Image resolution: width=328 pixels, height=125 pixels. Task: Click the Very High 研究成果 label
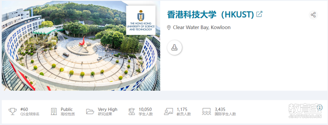(108, 112)
